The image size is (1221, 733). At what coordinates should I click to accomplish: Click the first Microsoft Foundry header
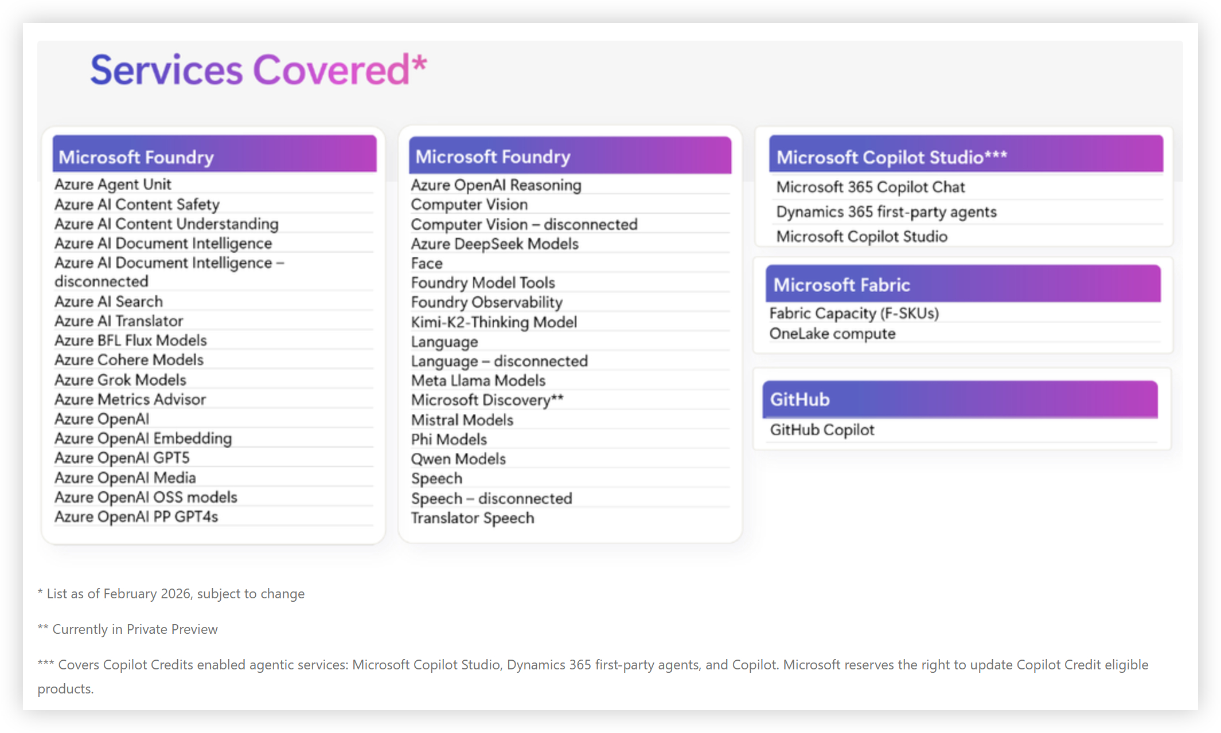pos(136,156)
